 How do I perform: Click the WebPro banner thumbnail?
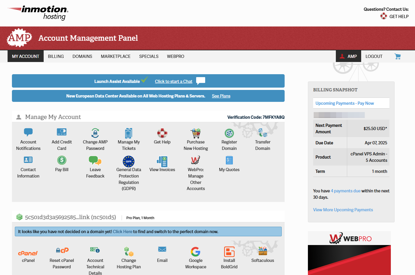(x=349, y=253)
